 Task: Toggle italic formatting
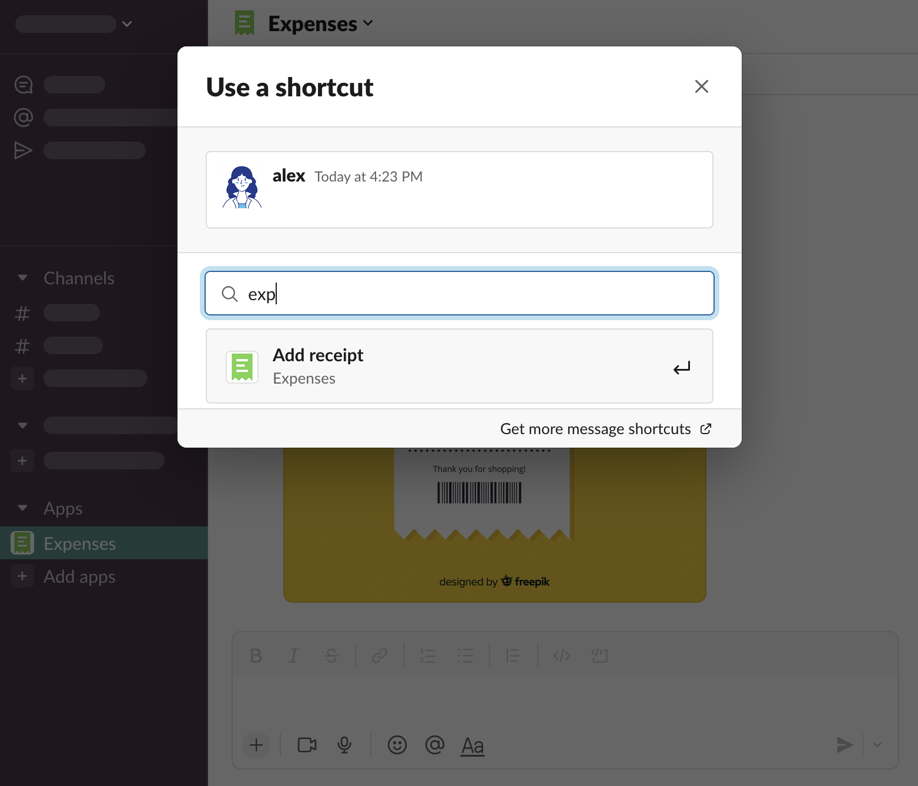coord(293,656)
